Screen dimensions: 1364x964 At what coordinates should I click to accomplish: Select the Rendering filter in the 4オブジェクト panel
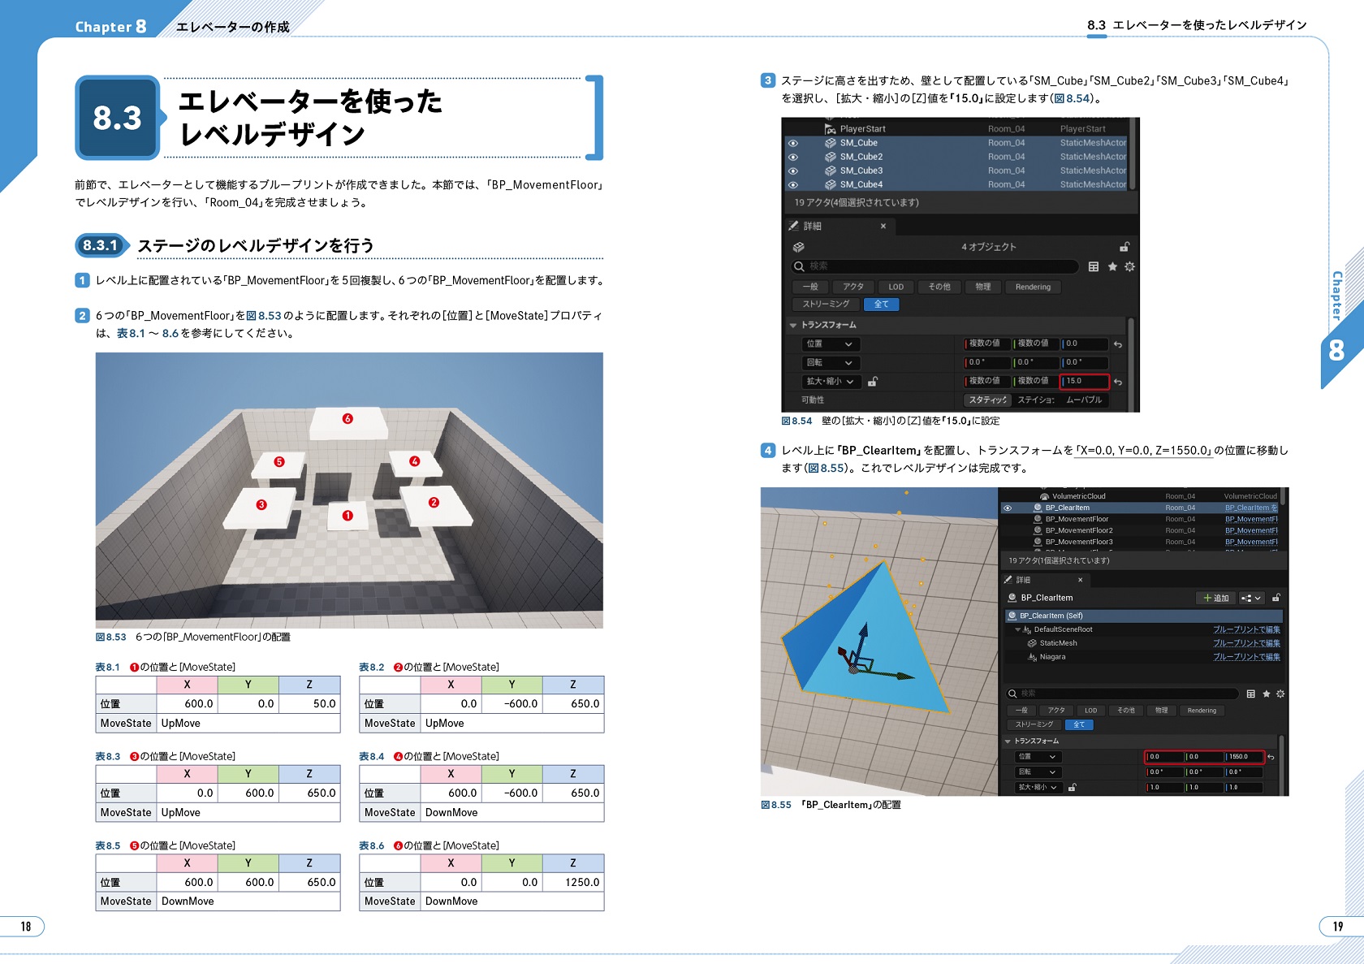(x=1033, y=287)
